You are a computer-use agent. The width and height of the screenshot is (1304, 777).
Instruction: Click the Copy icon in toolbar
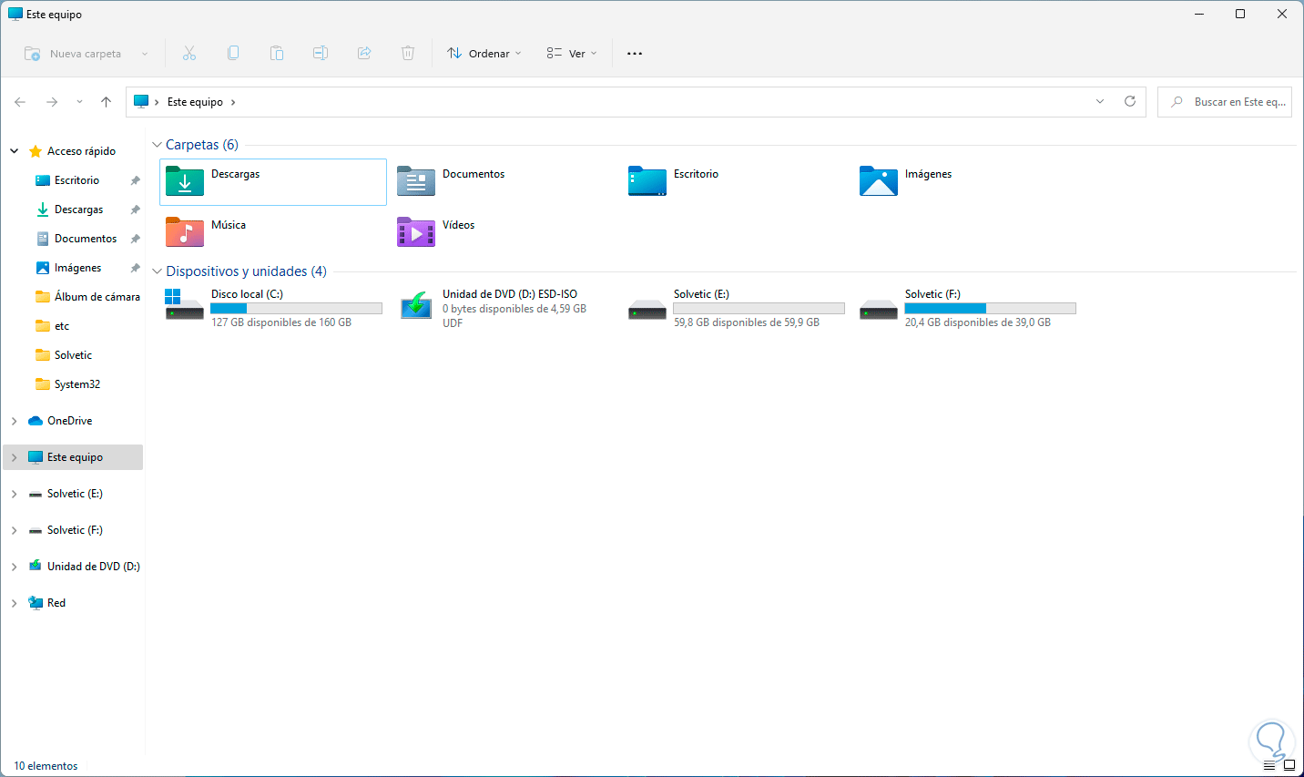(x=233, y=54)
